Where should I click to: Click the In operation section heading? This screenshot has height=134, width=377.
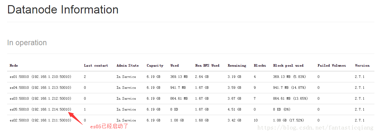(27, 43)
